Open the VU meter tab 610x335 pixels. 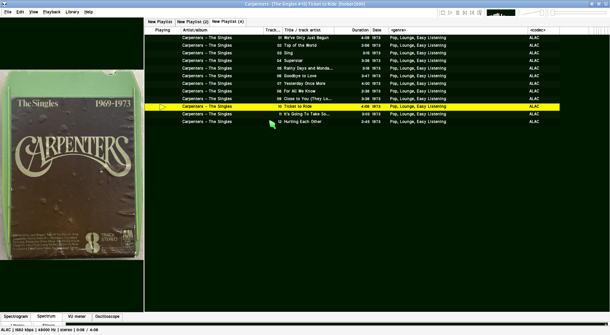click(77, 317)
